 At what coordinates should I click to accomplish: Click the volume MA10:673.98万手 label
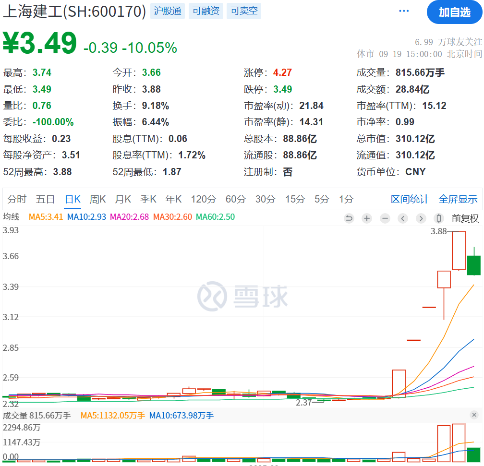tap(181, 416)
